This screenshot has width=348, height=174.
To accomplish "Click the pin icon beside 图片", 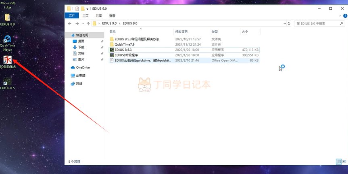I will (x=102, y=60).
